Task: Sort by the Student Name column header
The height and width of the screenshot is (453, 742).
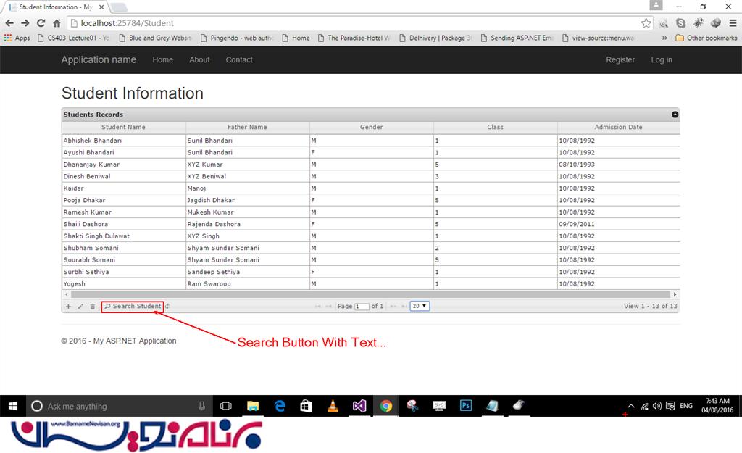Action: (x=123, y=128)
